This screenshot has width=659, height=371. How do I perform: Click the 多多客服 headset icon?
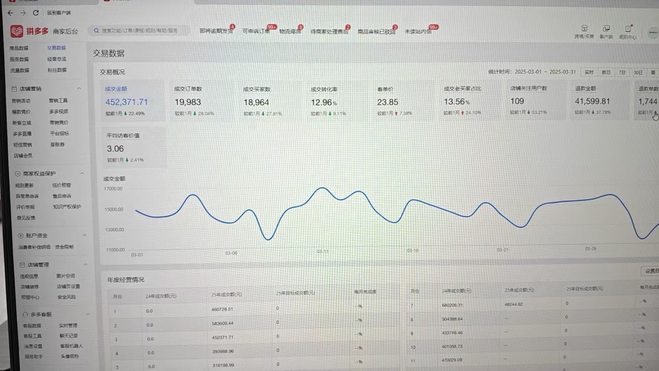(25, 315)
